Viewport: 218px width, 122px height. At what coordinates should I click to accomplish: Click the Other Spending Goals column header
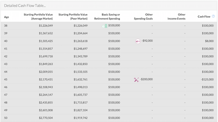143,16
